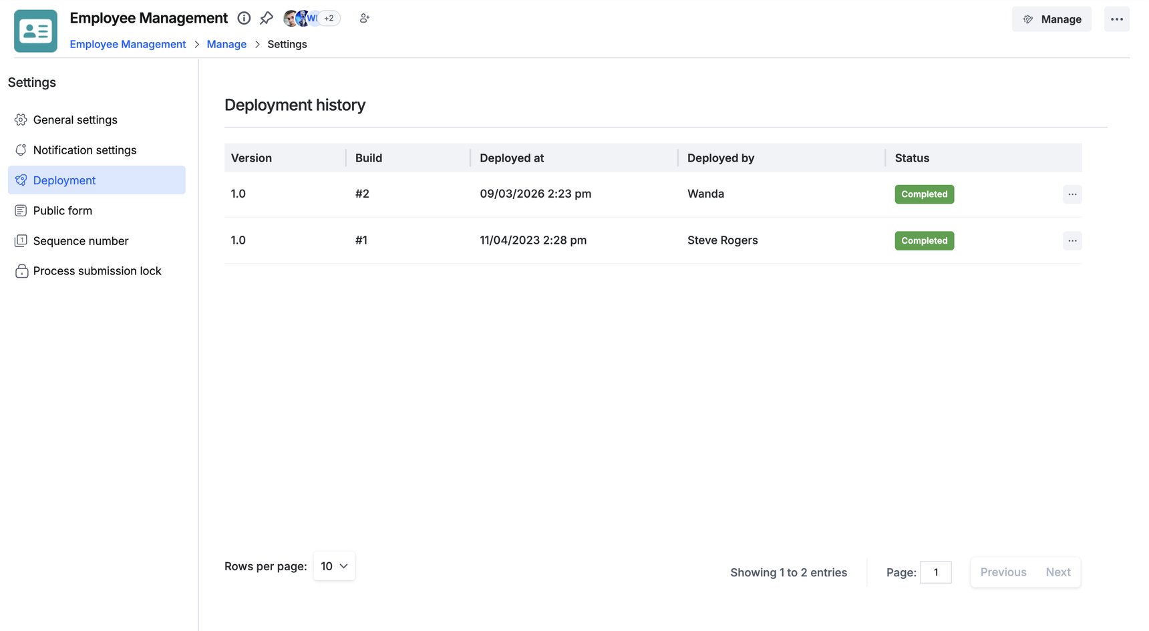Click the Next page button
Image resolution: width=1149 pixels, height=631 pixels.
pyautogui.click(x=1057, y=572)
